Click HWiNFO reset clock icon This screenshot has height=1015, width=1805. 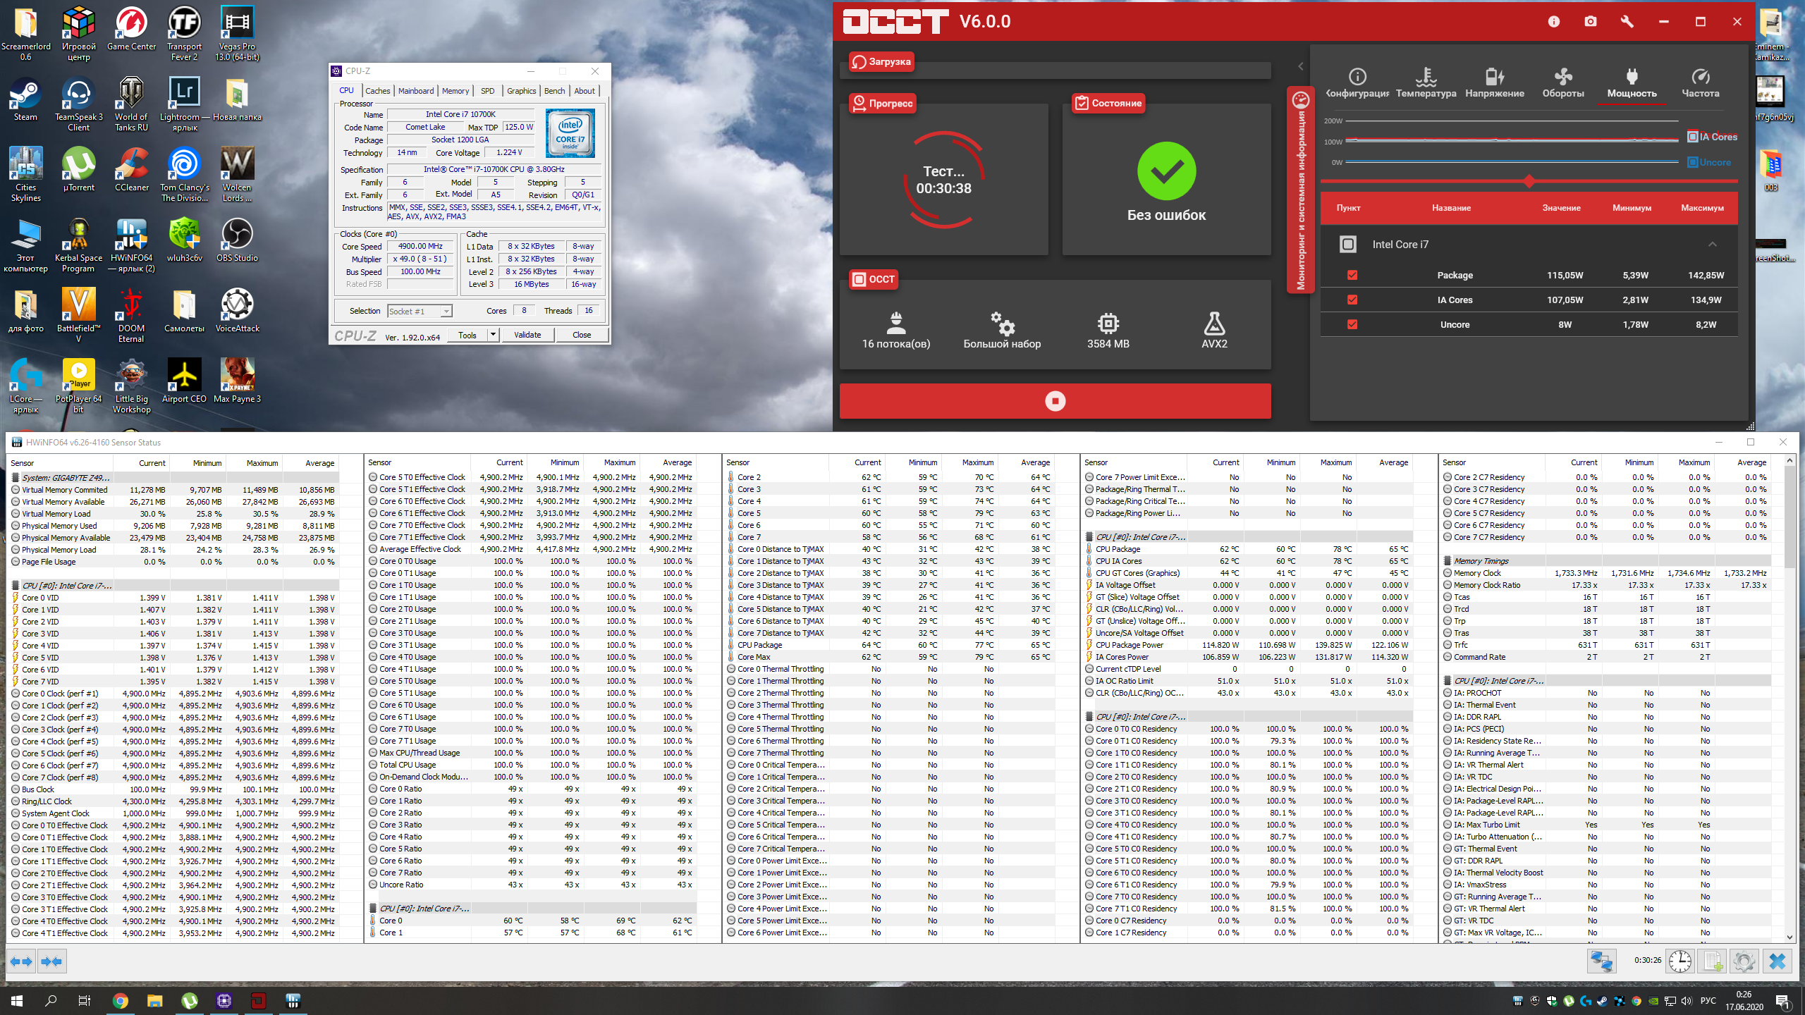pyautogui.click(x=1679, y=961)
